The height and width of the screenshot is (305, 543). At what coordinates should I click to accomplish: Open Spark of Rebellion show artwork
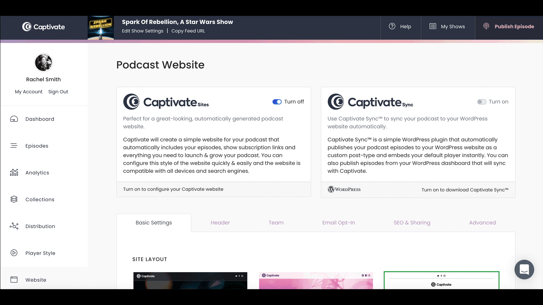[101, 28]
